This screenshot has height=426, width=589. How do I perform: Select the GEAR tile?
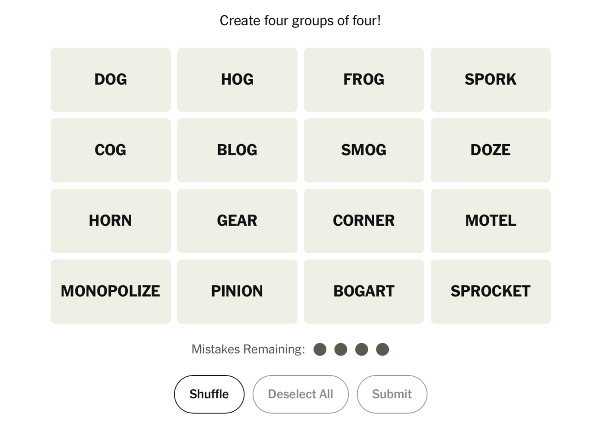pyautogui.click(x=237, y=221)
